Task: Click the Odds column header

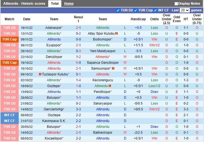Action: [x=154, y=19]
